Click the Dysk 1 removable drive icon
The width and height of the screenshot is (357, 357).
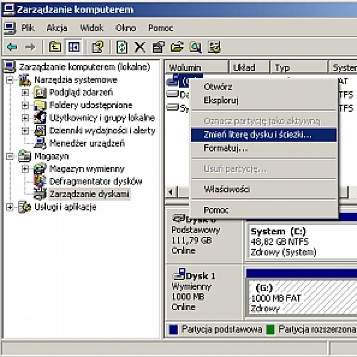[x=180, y=274]
